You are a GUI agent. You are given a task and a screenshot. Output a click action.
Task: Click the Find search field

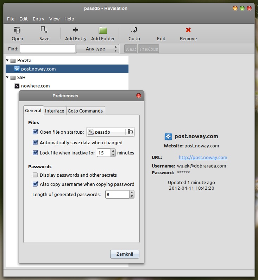(x=48, y=49)
